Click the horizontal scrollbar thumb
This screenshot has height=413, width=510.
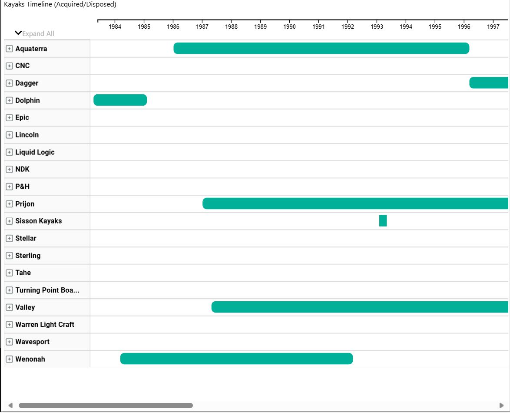click(x=106, y=406)
